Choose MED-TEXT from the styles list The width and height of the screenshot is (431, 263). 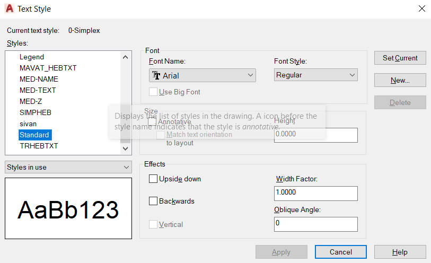(x=38, y=90)
